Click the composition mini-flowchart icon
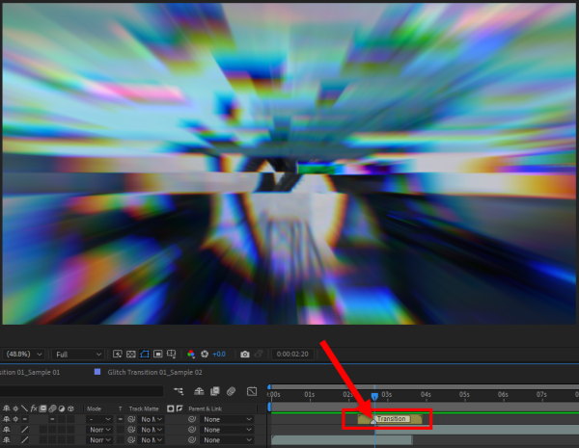The height and width of the screenshot is (448, 579). [179, 391]
